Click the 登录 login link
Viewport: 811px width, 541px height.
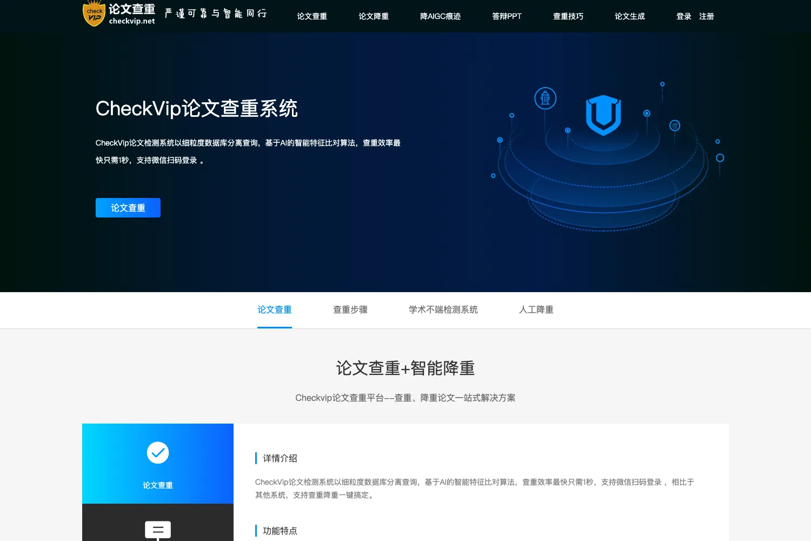[x=684, y=16]
